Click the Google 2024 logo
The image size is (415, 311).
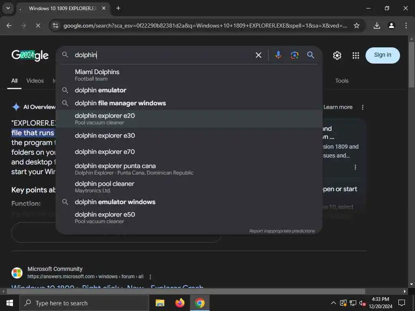(30, 55)
